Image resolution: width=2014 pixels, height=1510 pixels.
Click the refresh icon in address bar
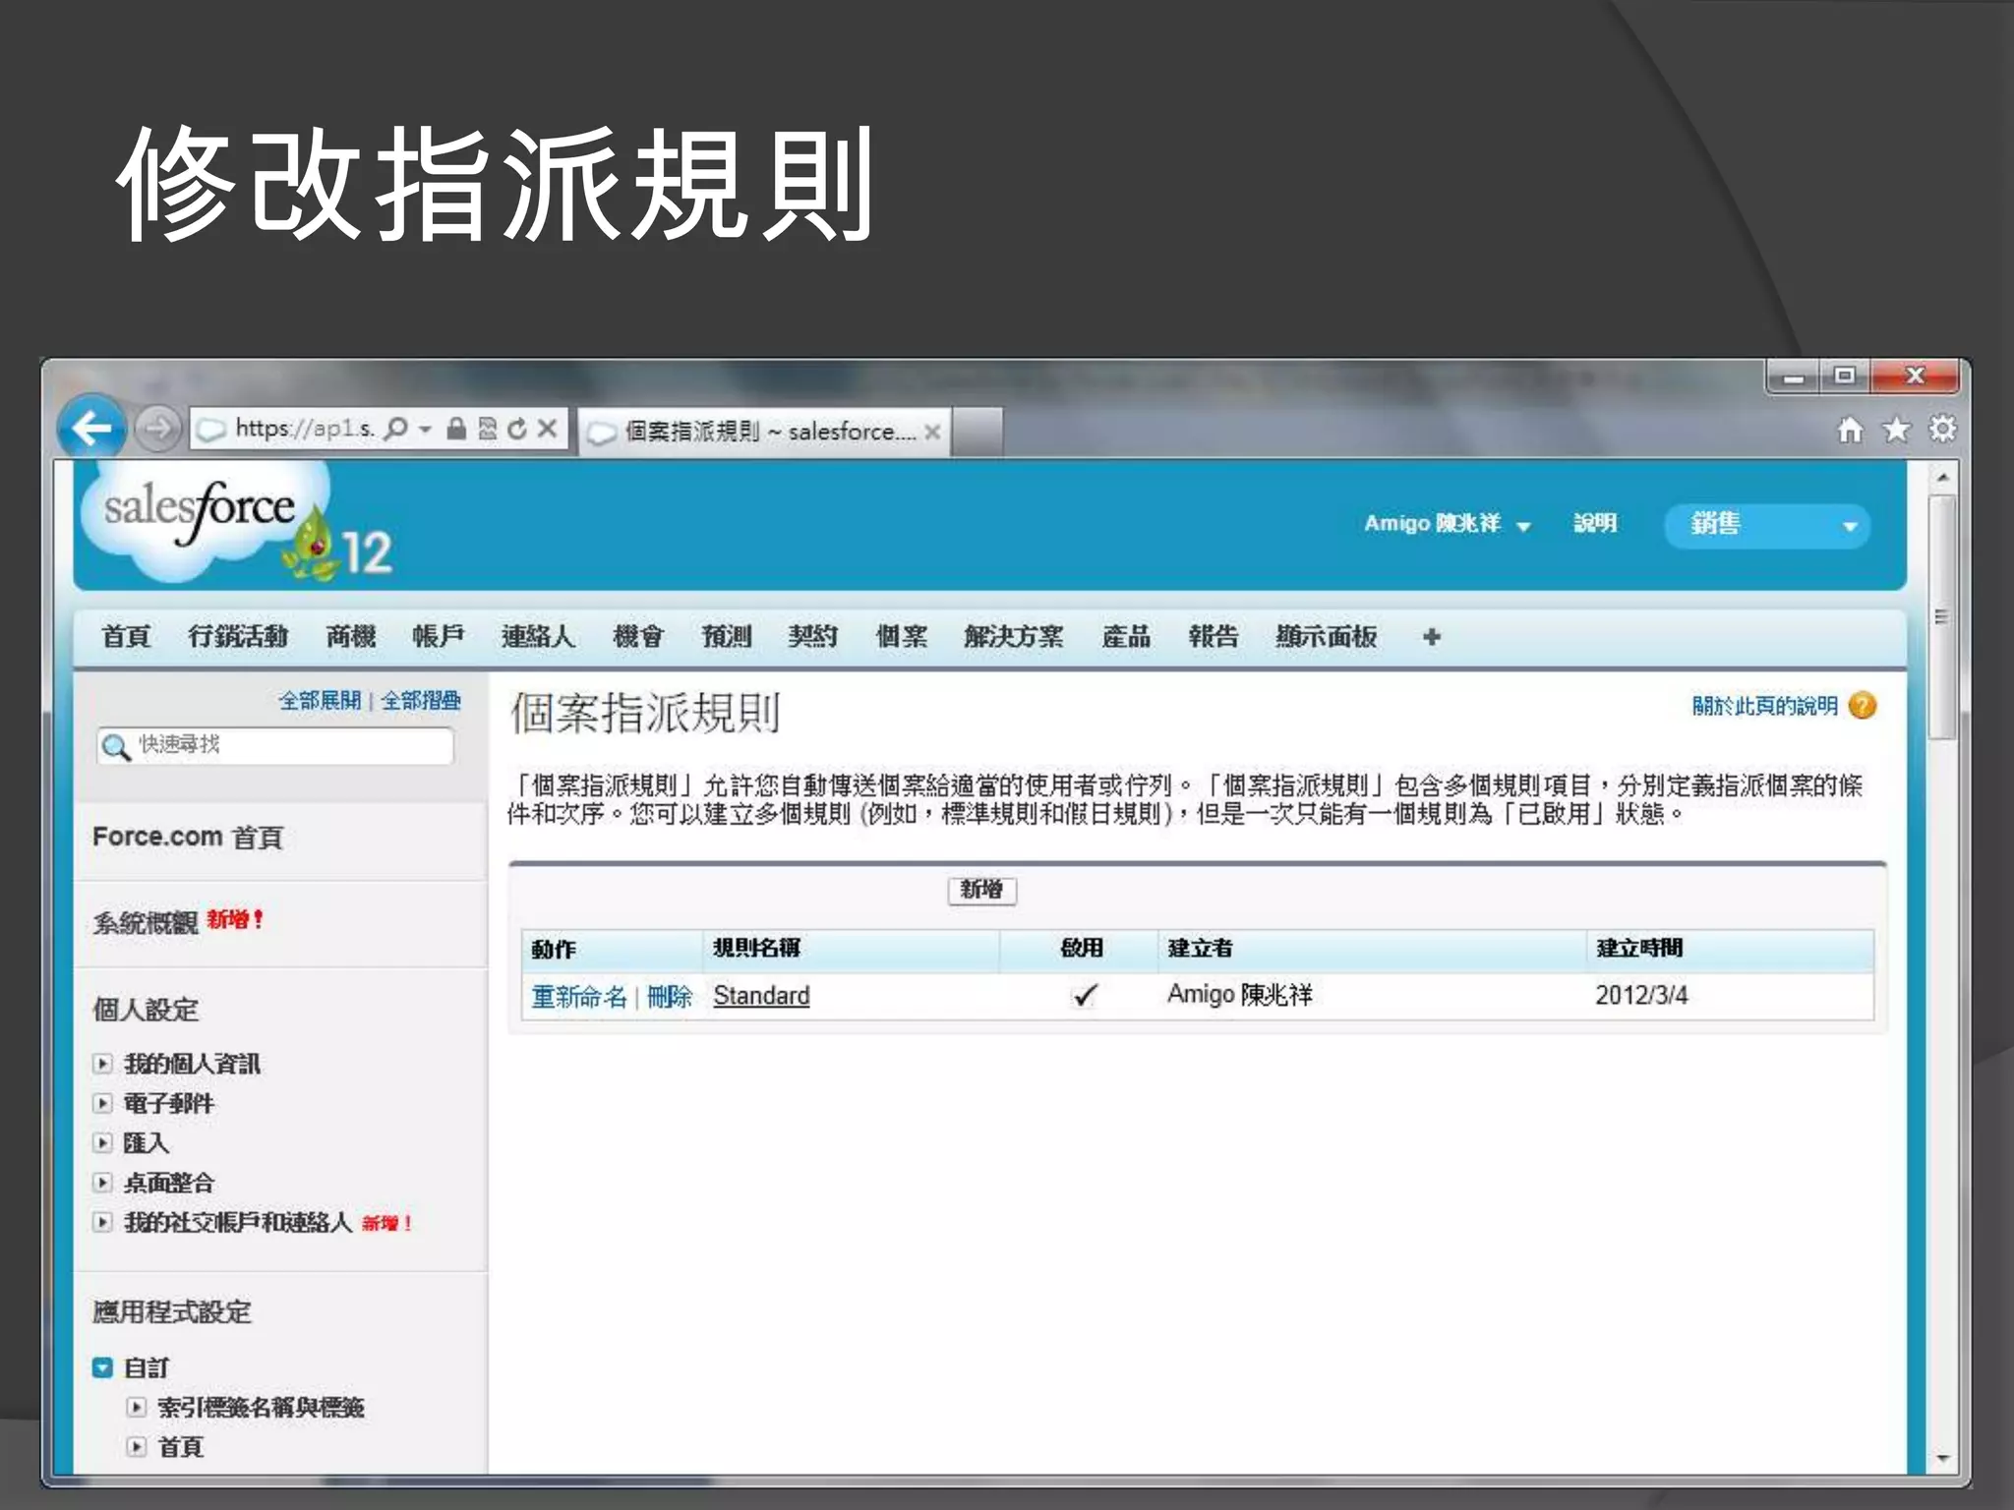[x=517, y=429]
